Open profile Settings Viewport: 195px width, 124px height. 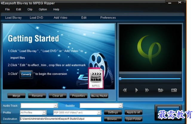coord(113,112)
